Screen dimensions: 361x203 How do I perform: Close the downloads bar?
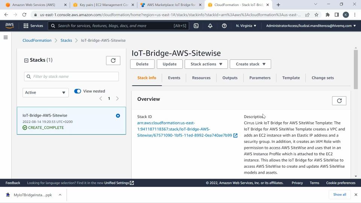[356, 195]
